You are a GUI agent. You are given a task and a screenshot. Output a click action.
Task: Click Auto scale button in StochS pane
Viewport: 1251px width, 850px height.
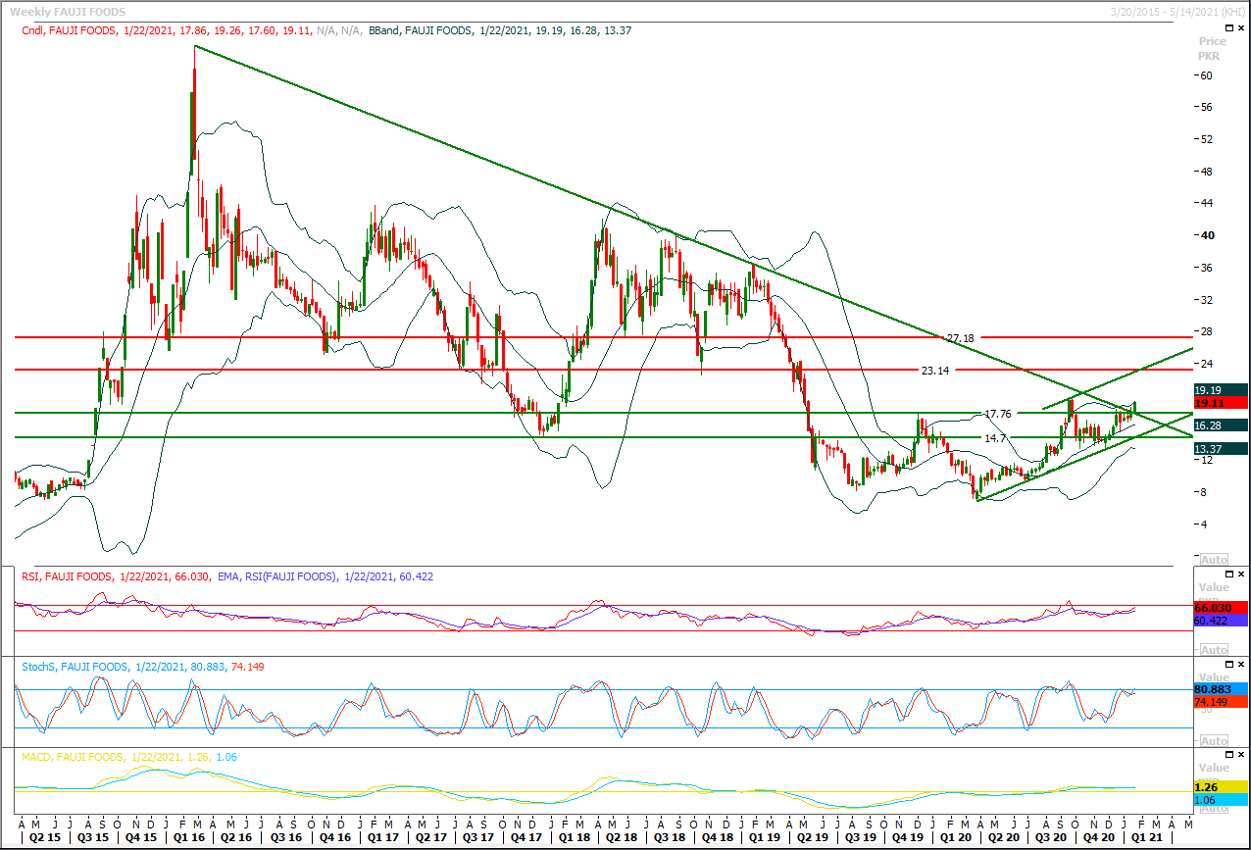click(1214, 740)
